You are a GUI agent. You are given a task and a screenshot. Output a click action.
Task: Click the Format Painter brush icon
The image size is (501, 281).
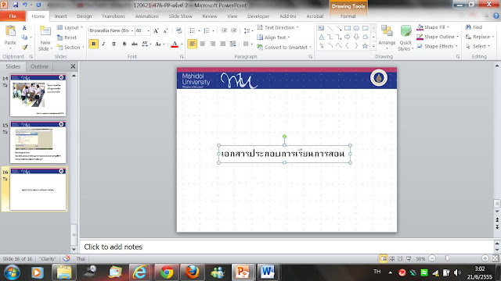pyautogui.click(x=24, y=47)
